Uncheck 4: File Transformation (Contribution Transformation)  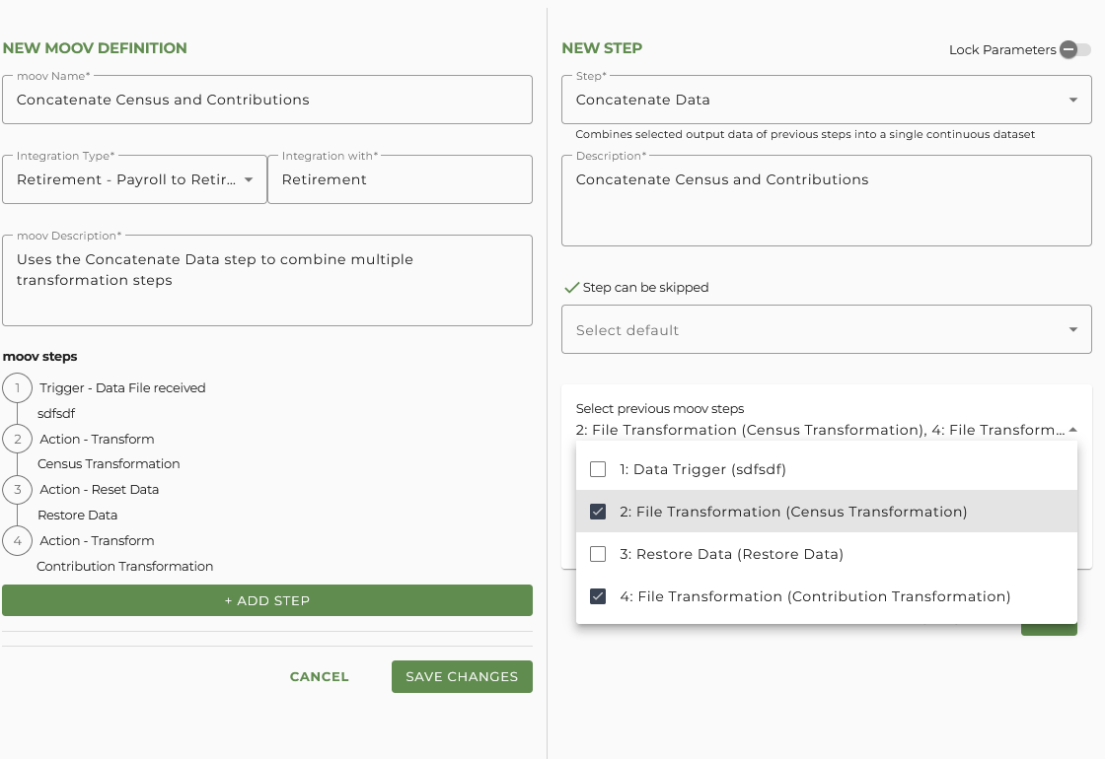click(598, 596)
